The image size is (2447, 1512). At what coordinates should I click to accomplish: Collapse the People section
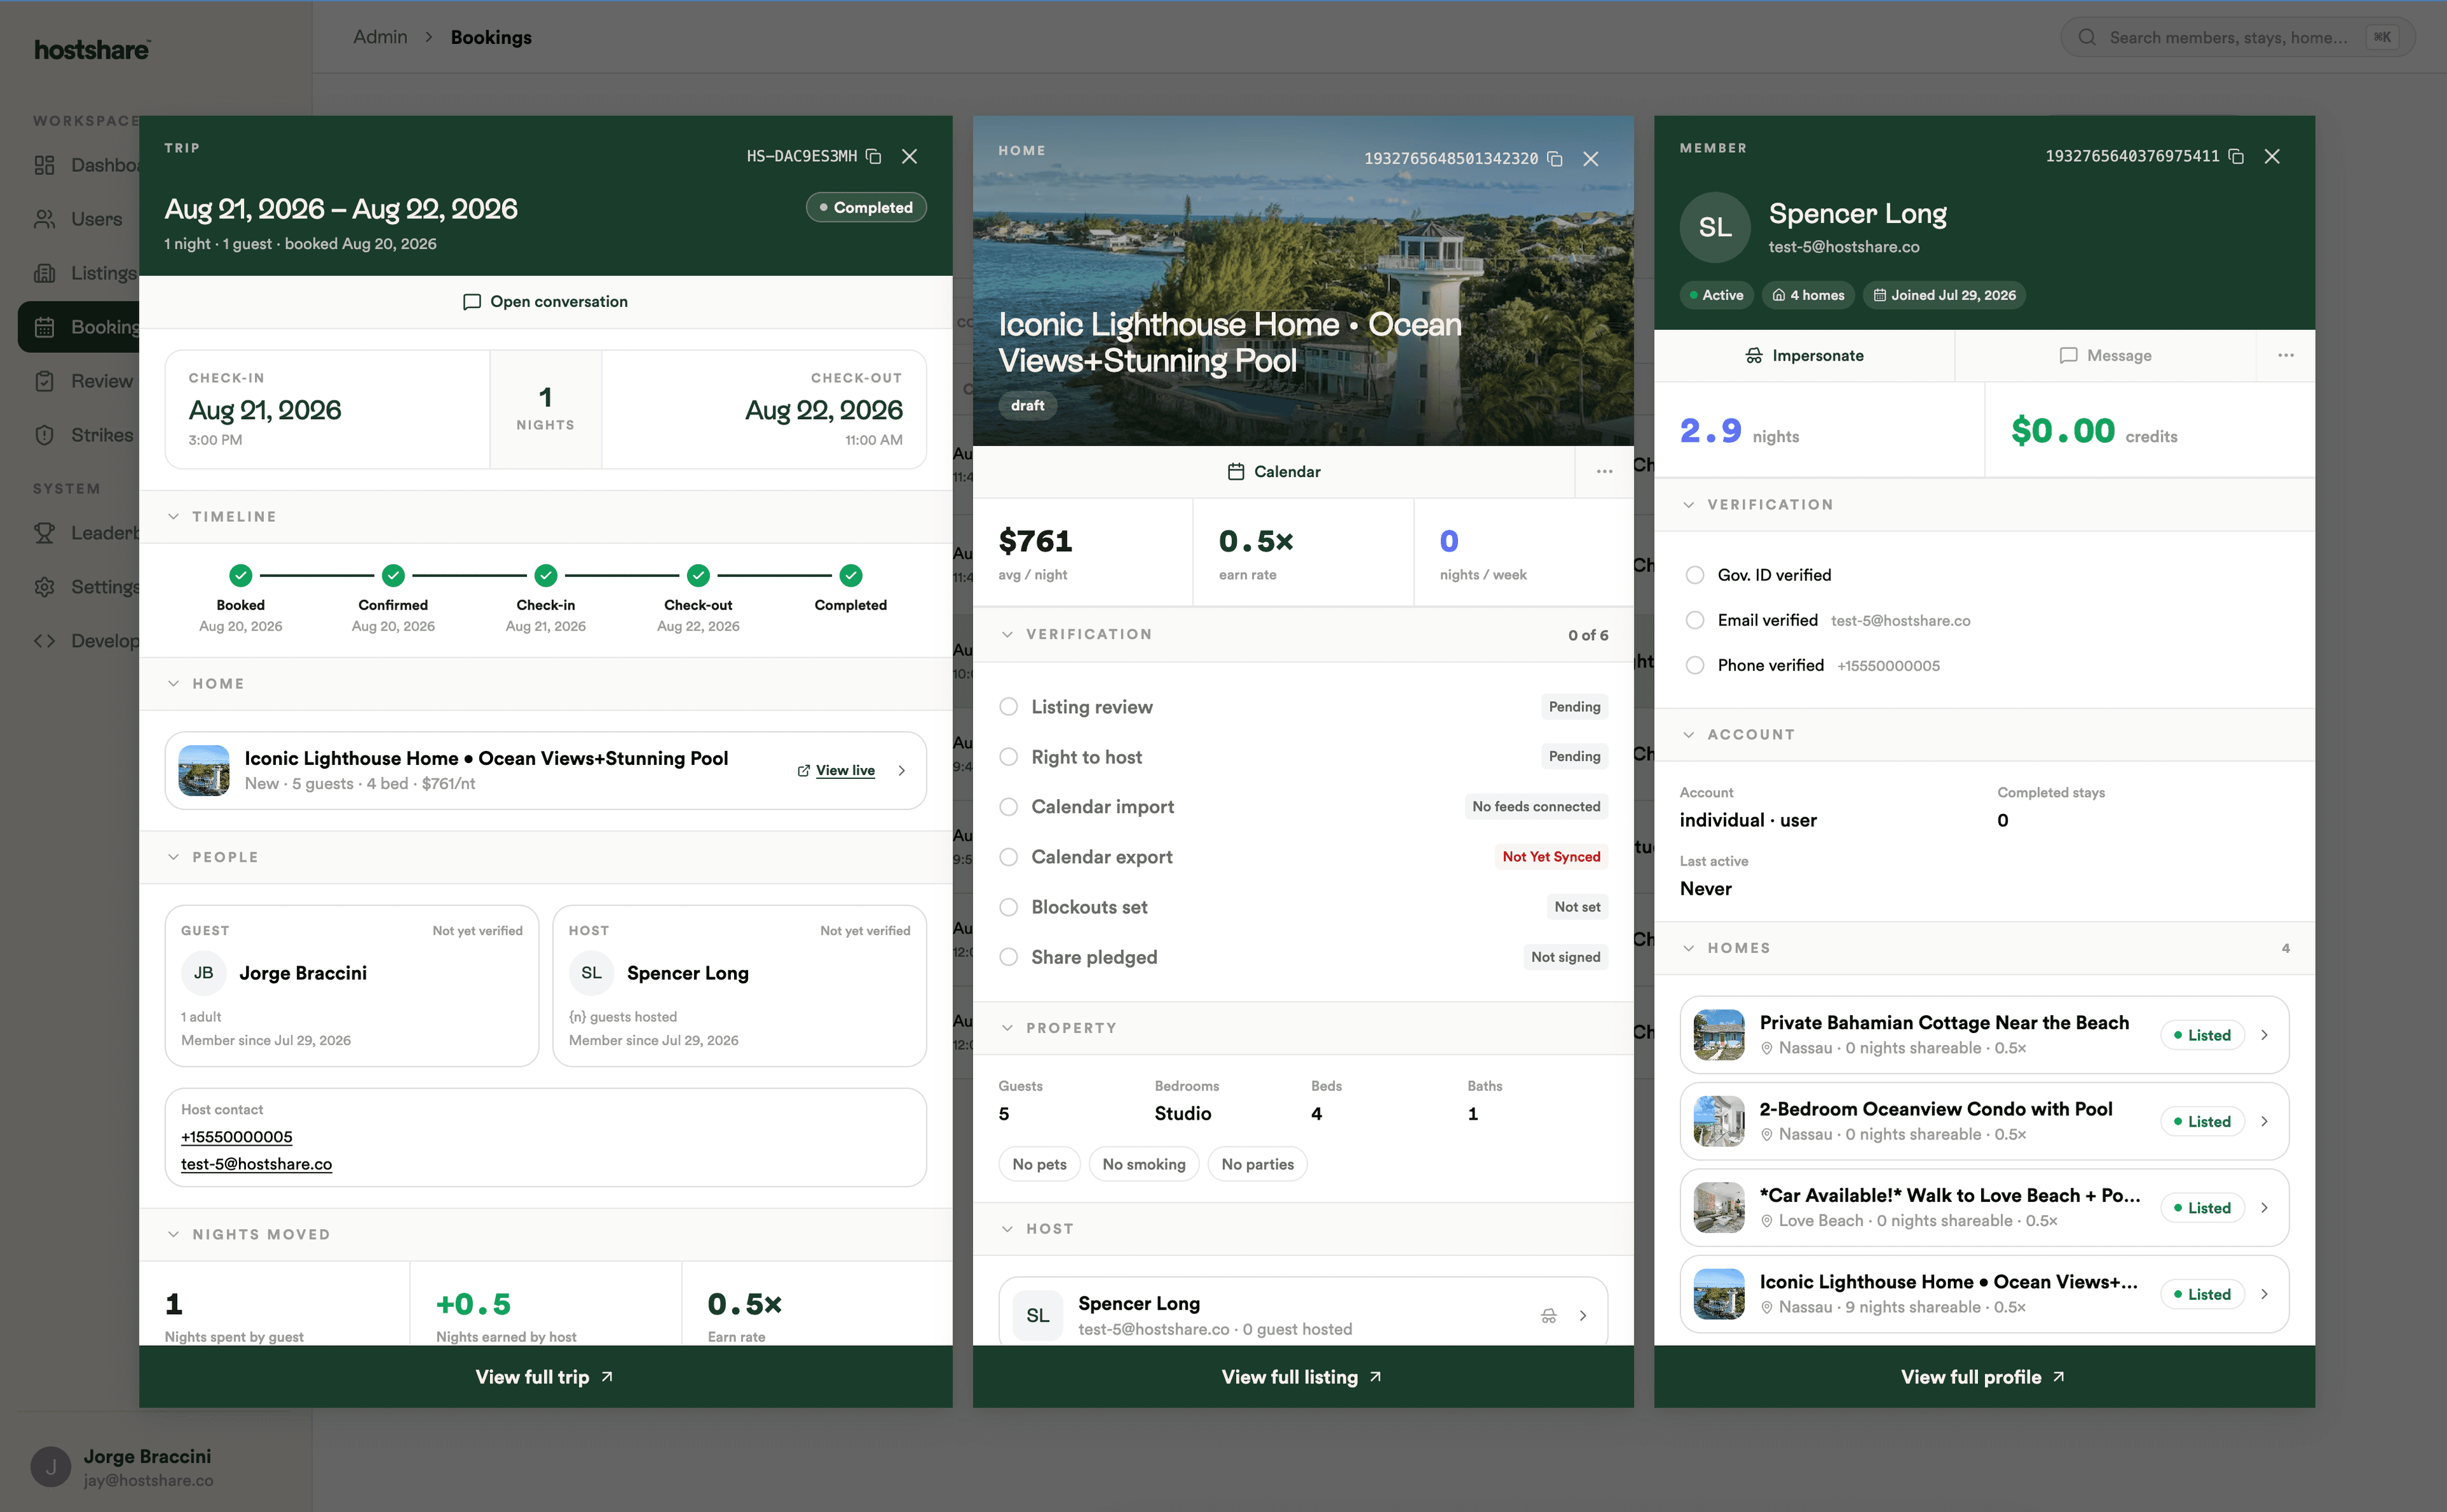click(x=545, y=857)
